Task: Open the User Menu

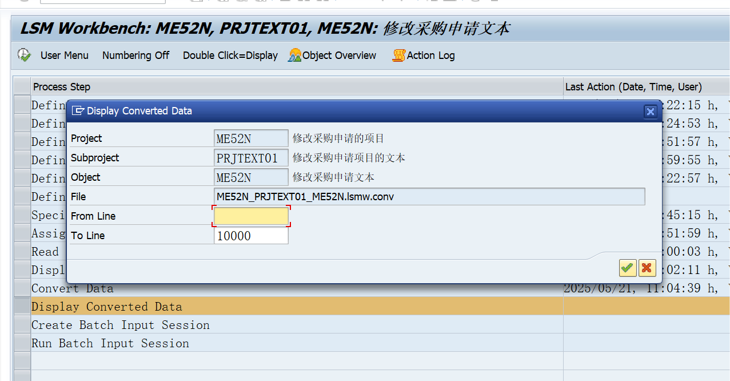Action: tap(65, 55)
